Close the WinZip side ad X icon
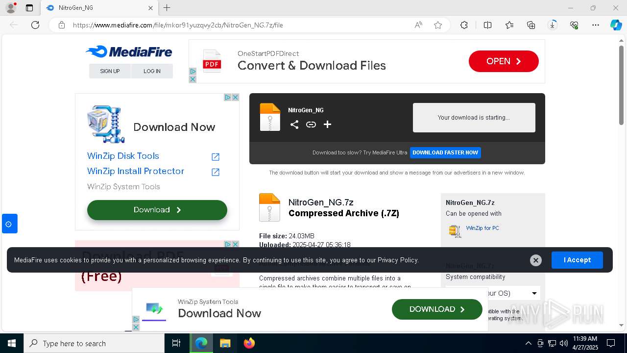The width and height of the screenshot is (627, 353). 235,98
